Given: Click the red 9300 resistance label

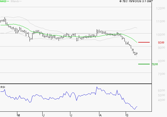Looking at the screenshot, I should 161,43.
